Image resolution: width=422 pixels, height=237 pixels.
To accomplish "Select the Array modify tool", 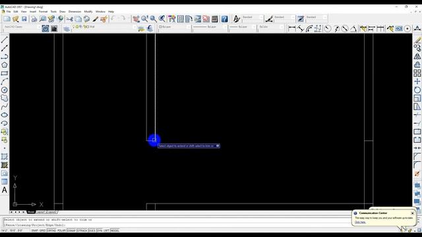I will click(417, 73).
